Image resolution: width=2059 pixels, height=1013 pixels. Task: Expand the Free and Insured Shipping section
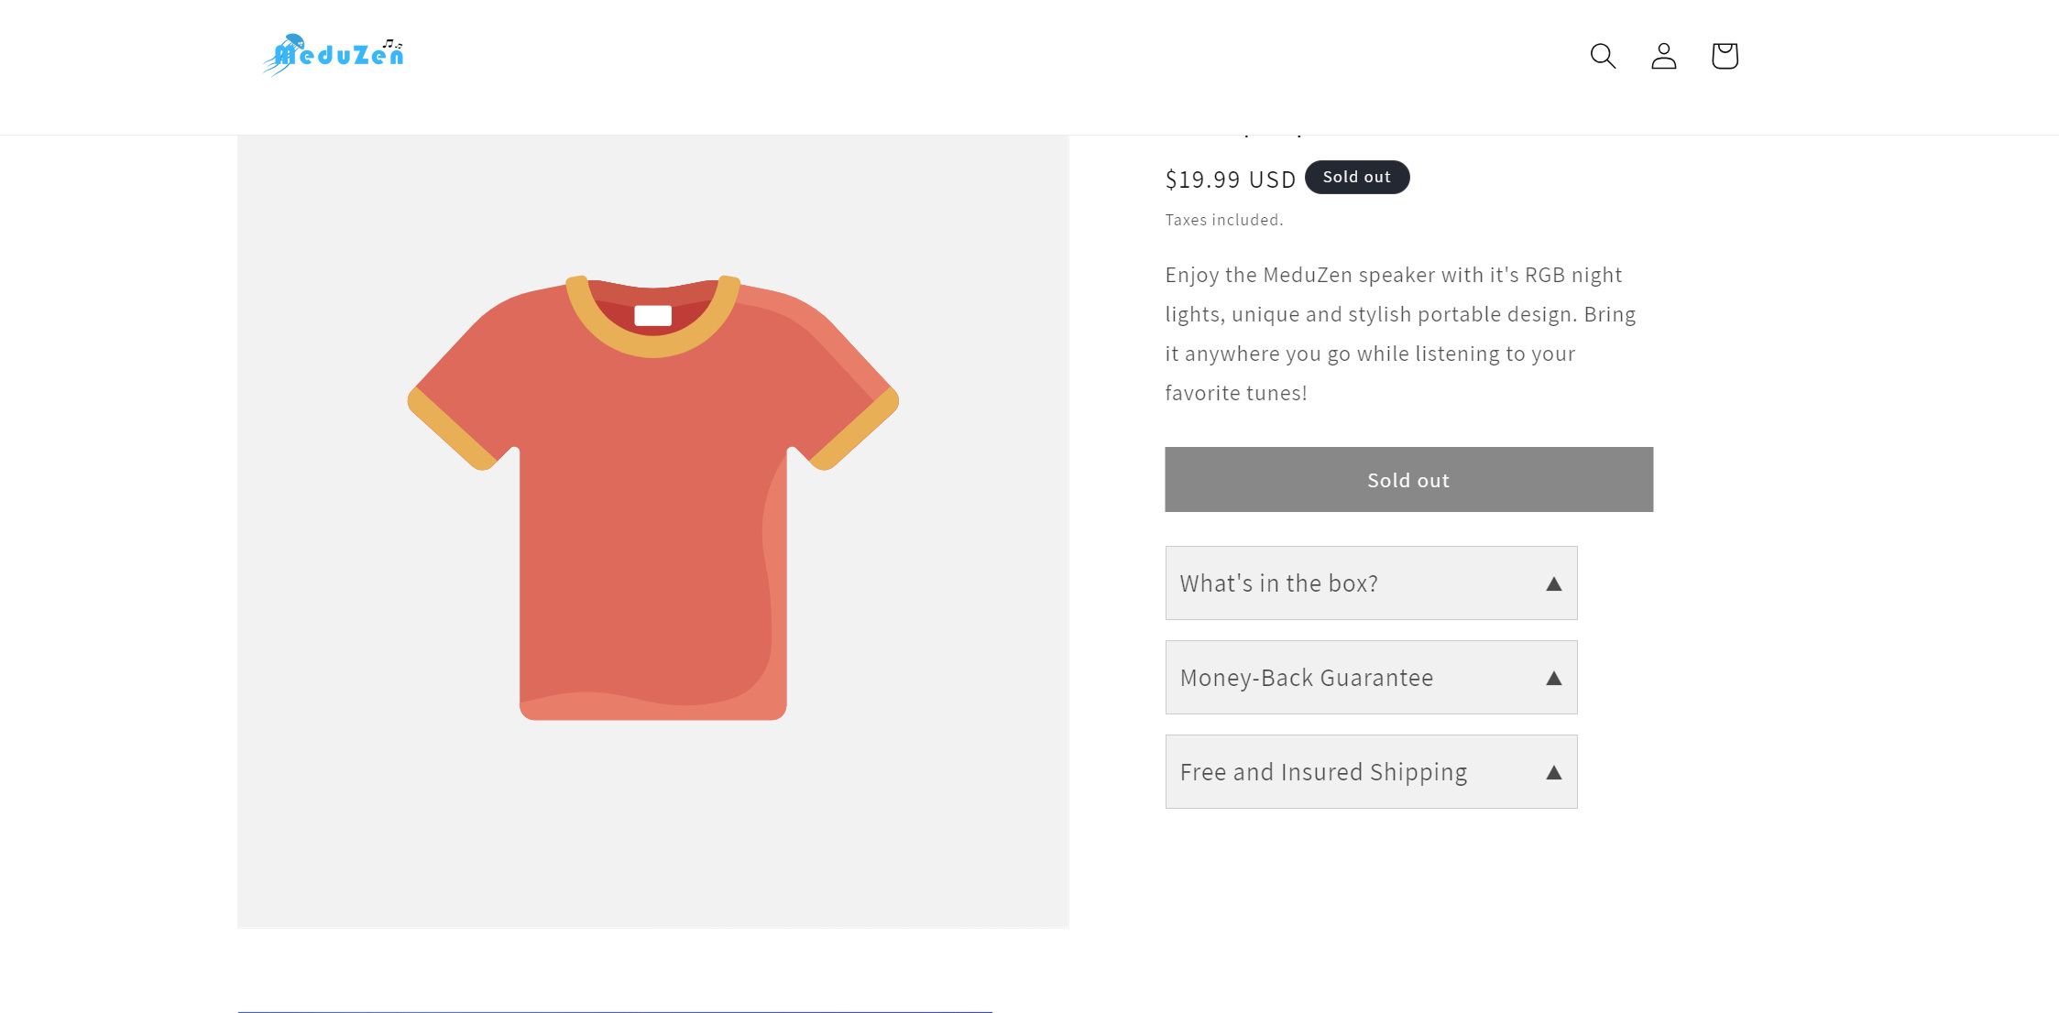point(1322,772)
